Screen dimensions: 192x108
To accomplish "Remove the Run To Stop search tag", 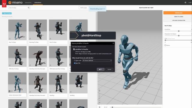I will [x=7, y=13].
